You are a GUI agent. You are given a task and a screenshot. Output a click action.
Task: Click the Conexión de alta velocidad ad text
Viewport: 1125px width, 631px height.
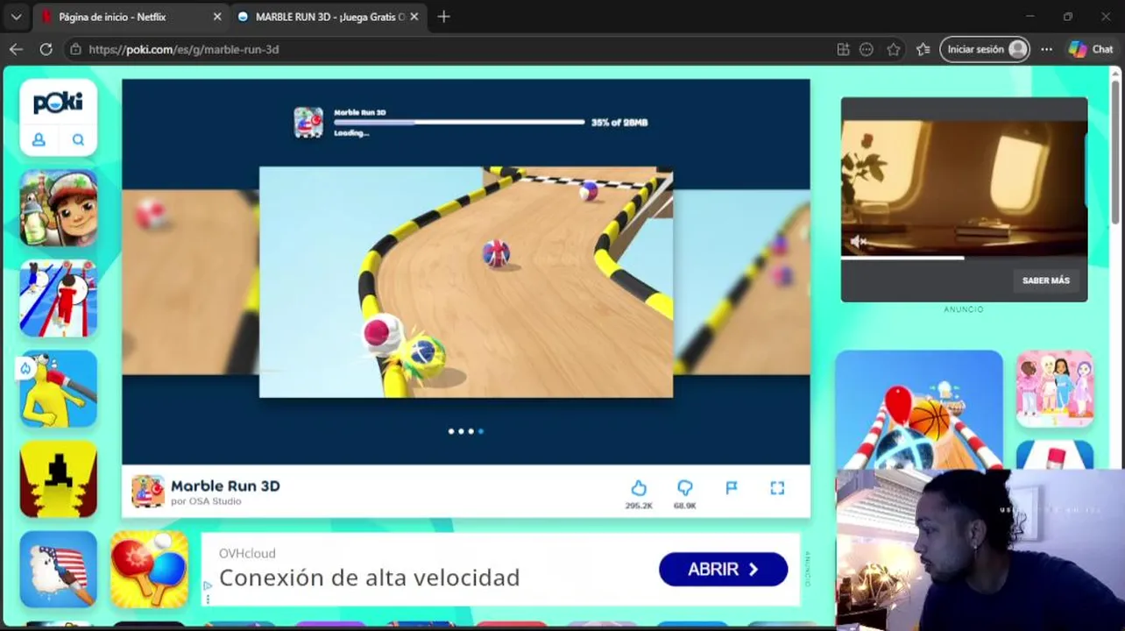pos(369,578)
